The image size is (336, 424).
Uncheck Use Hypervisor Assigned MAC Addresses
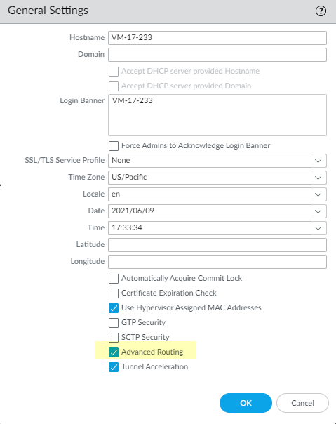click(x=114, y=308)
